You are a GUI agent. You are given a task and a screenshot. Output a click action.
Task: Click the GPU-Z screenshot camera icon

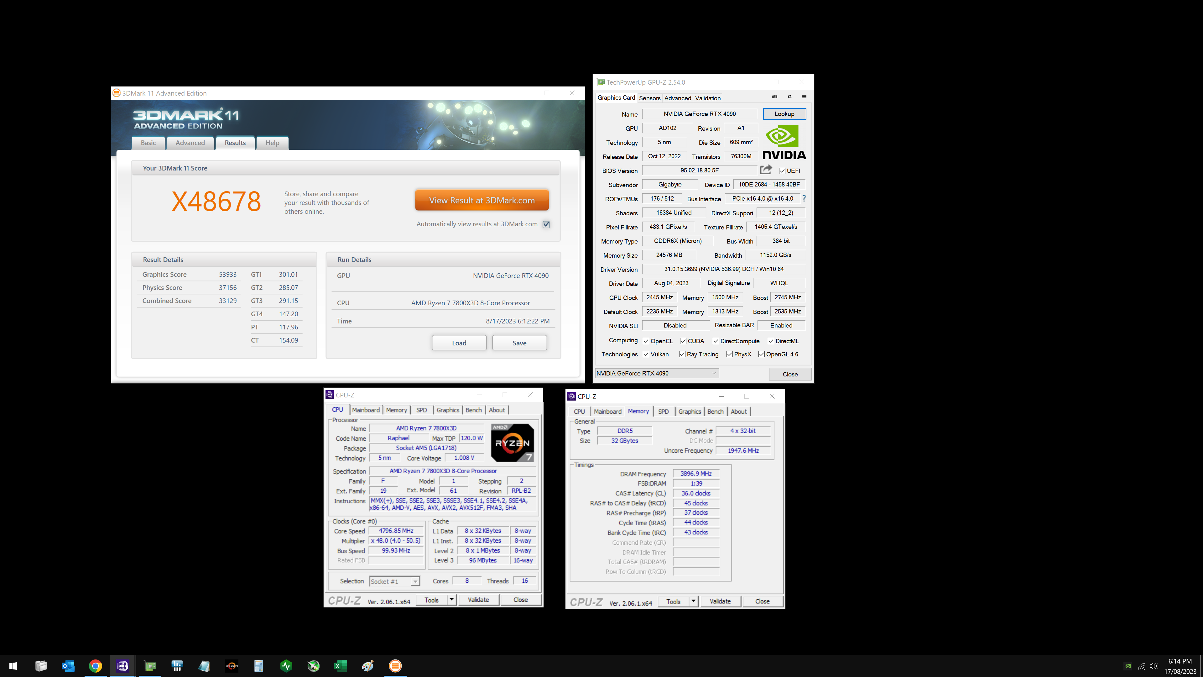pos(774,97)
